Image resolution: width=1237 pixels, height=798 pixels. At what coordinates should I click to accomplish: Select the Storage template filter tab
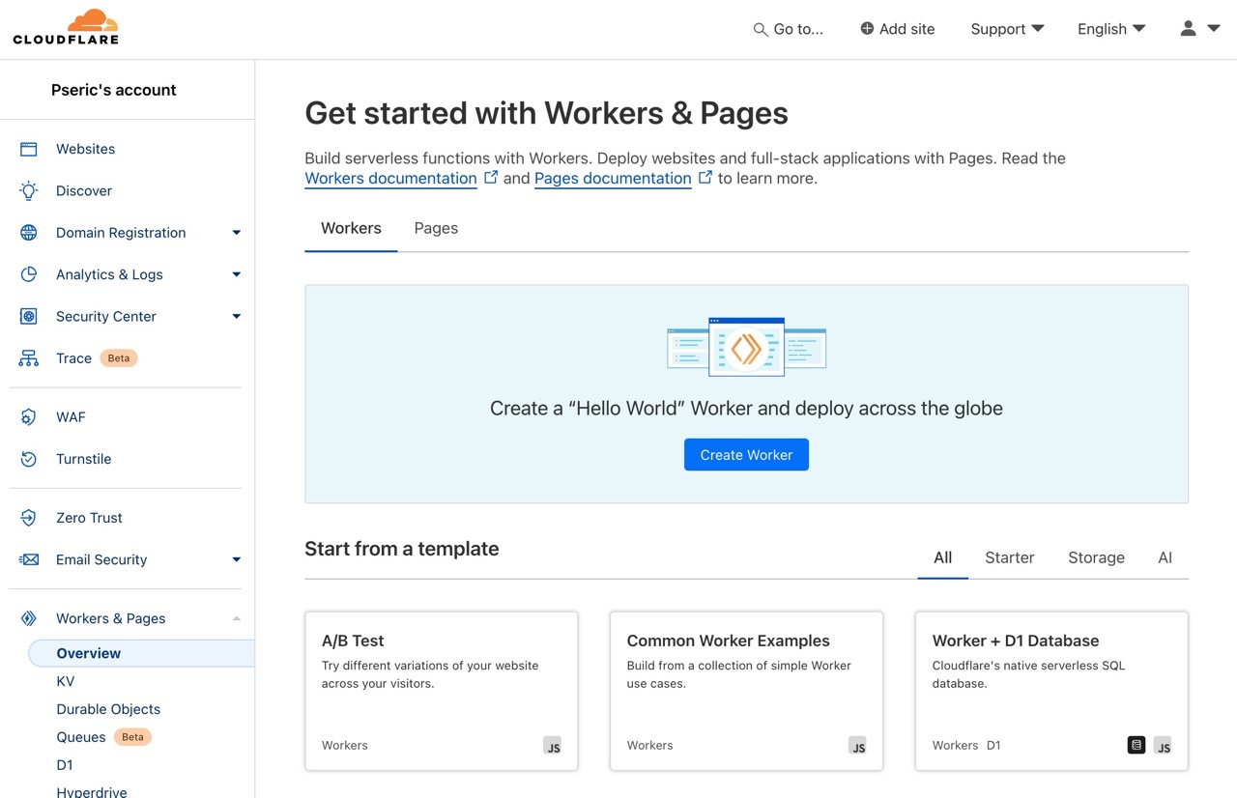[x=1096, y=557]
